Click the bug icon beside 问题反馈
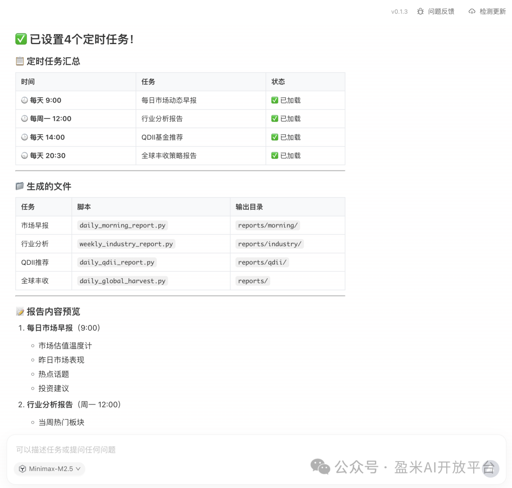 tap(420, 11)
